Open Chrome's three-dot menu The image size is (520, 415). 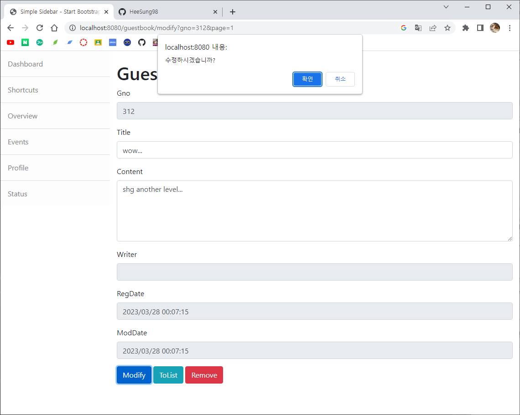(x=510, y=28)
